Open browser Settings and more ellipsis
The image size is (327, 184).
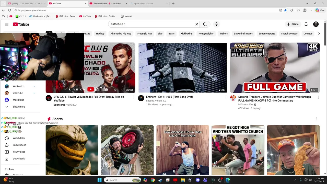(311, 10)
